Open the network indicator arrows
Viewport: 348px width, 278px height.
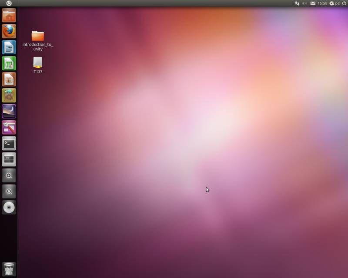coord(297,3)
